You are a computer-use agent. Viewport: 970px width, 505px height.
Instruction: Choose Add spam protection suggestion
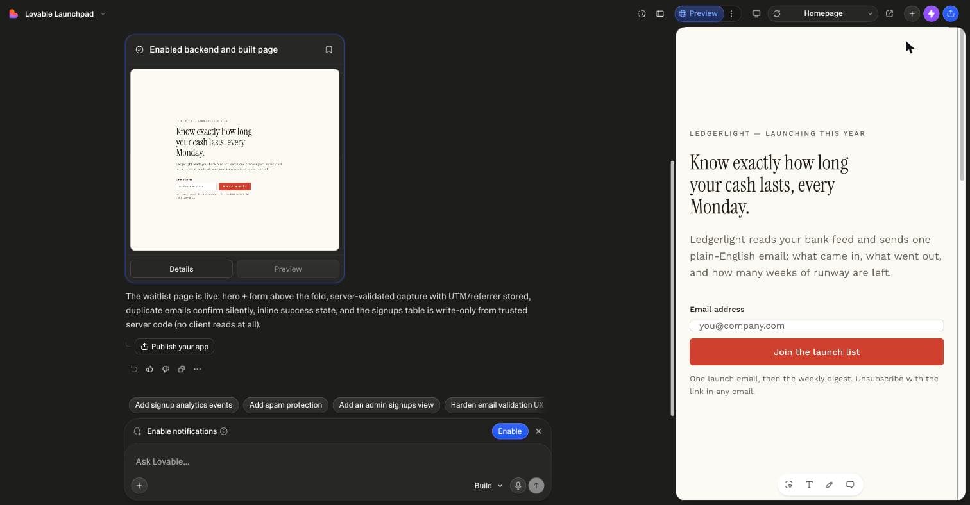[285, 405]
